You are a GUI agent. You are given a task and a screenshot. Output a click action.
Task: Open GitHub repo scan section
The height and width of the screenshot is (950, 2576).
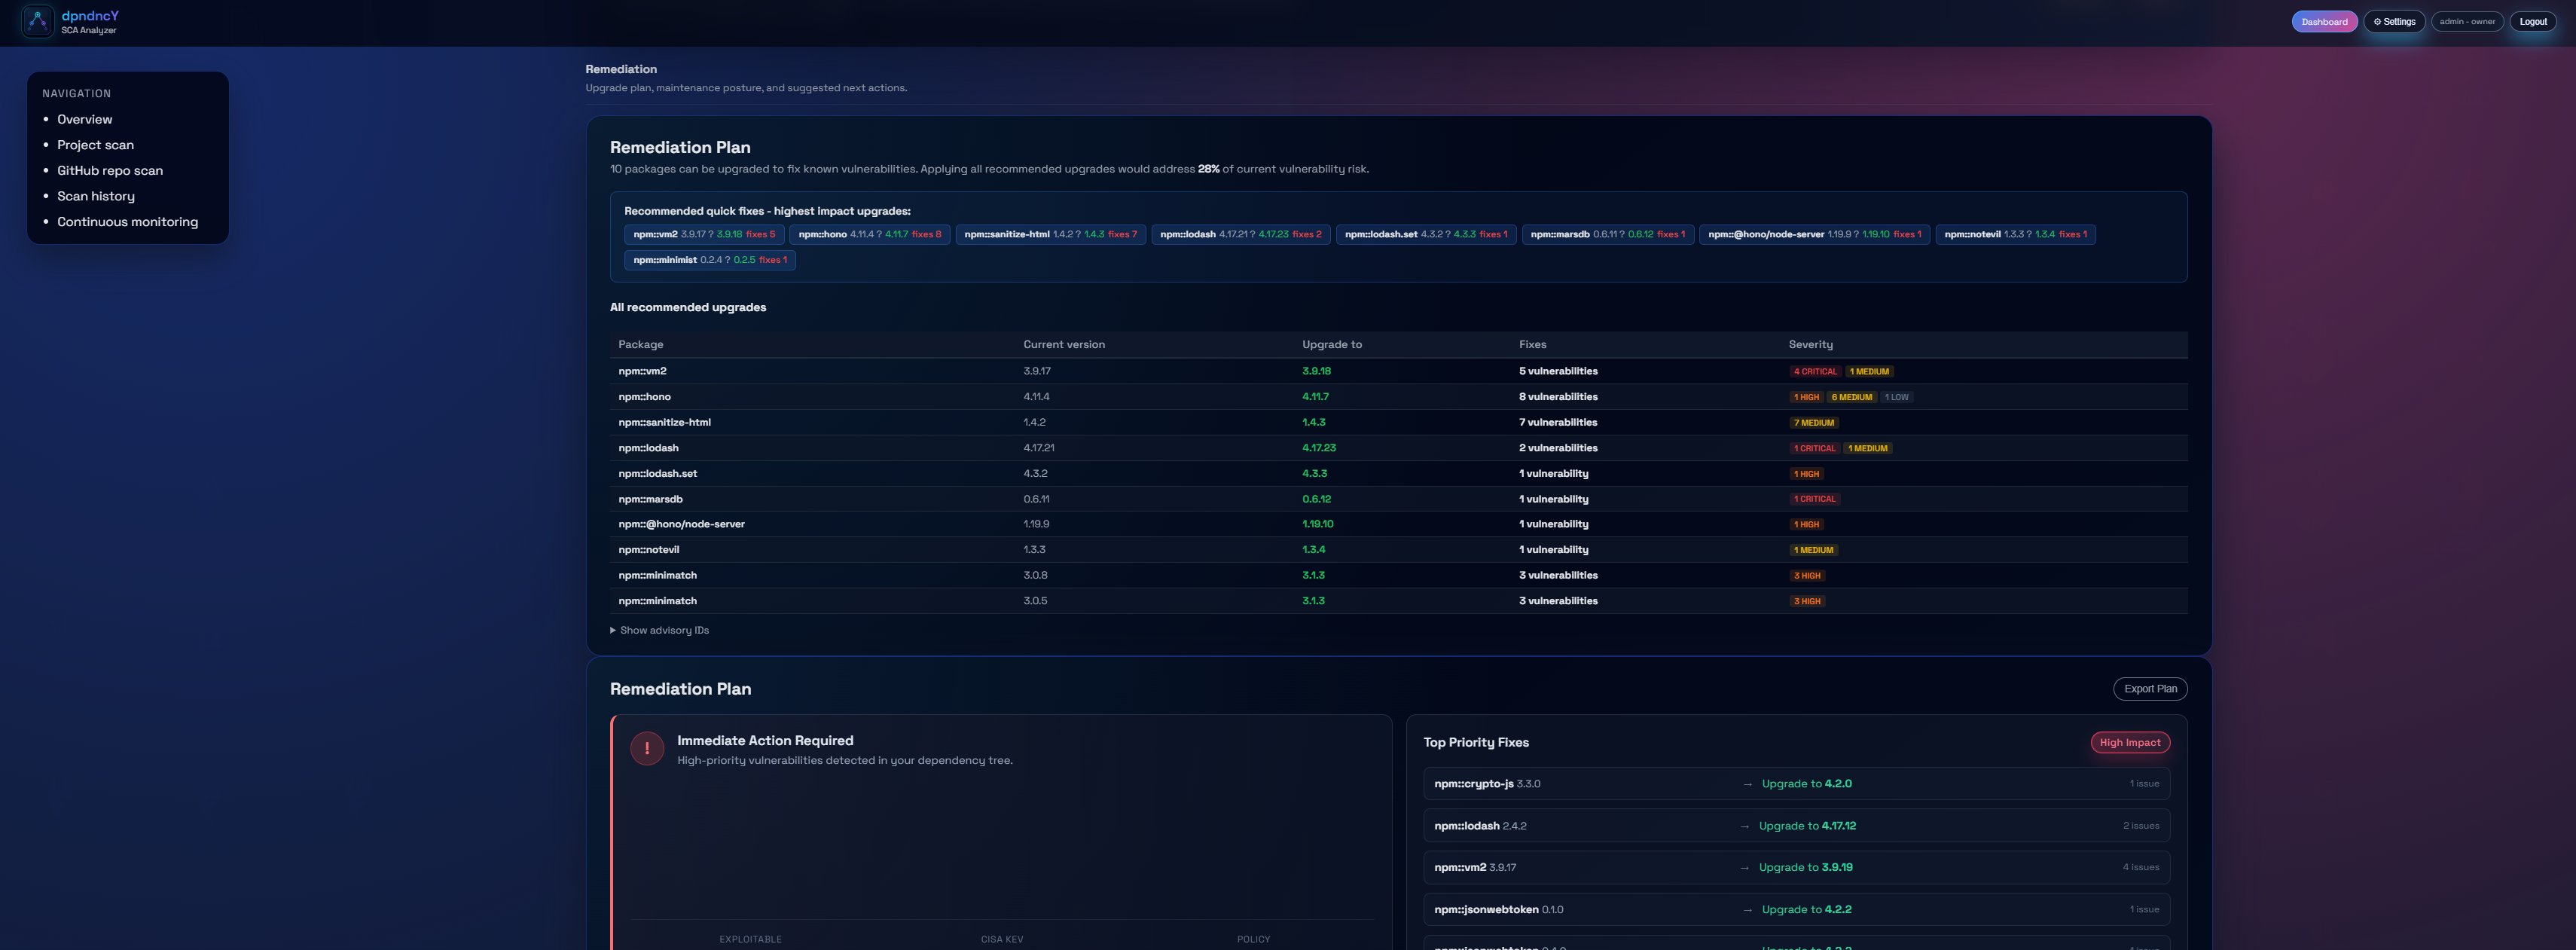(109, 171)
